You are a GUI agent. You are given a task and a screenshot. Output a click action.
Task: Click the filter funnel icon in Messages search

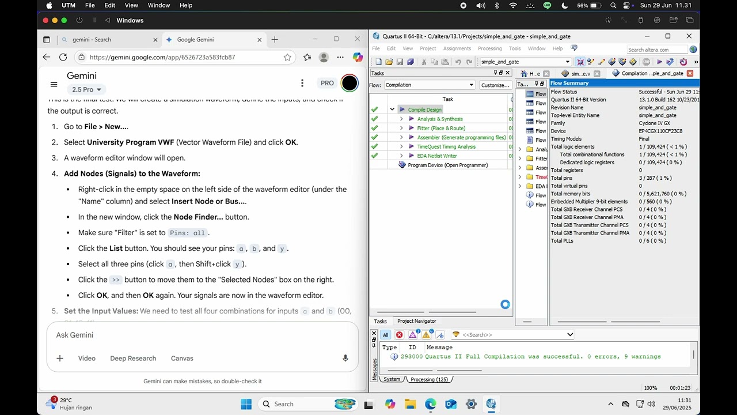point(456,334)
